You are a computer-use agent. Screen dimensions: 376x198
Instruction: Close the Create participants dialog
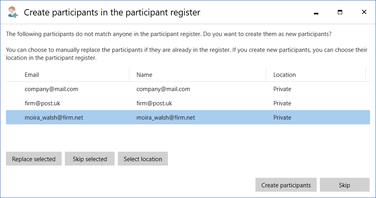point(364,12)
